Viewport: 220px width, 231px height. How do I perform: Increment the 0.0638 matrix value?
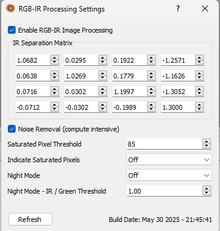[55, 73]
